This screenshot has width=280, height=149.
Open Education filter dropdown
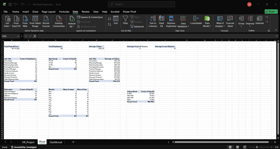click(18, 89)
